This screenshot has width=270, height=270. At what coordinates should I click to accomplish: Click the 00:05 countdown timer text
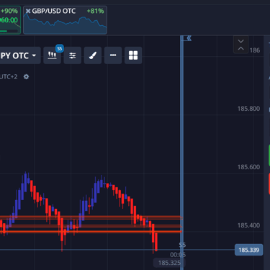pyautogui.click(x=178, y=255)
